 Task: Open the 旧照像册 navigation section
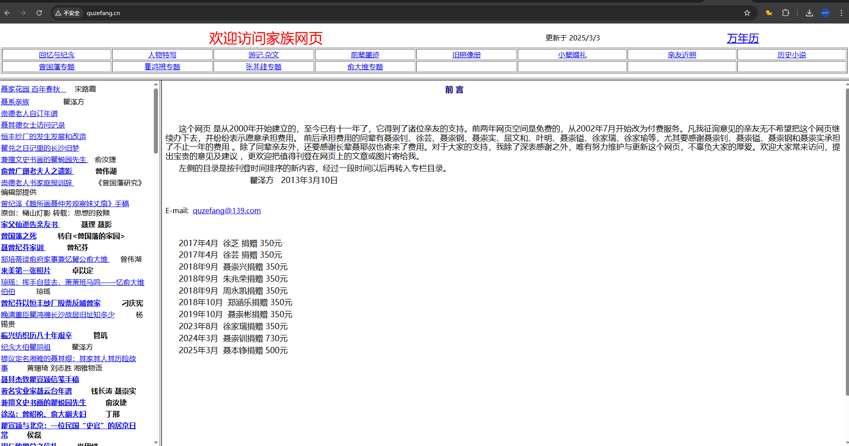point(466,55)
